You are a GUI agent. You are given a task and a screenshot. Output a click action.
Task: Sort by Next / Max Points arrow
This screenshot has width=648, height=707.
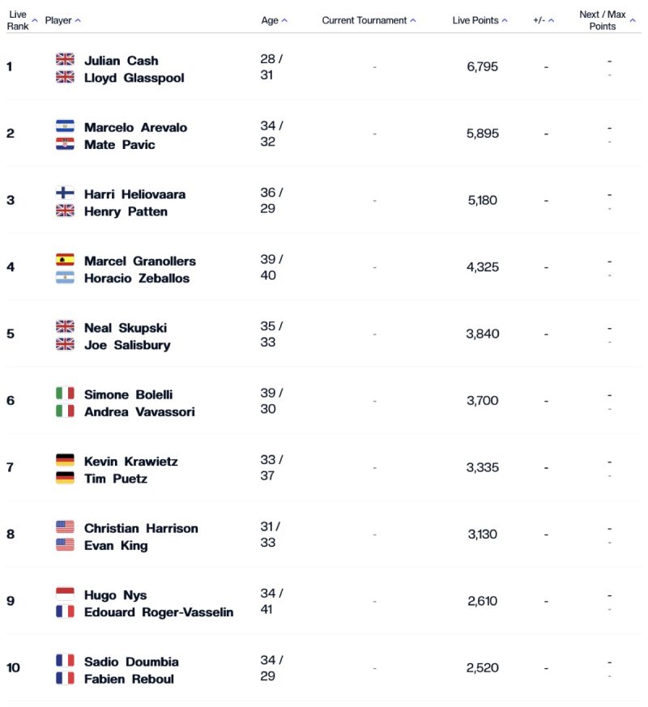click(x=633, y=20)
